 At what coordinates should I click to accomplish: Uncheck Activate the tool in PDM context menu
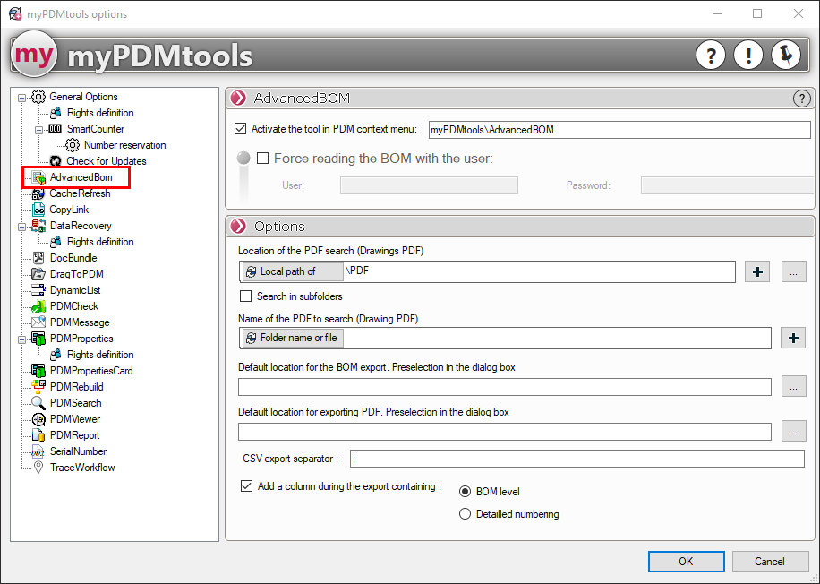[x=240, y=129]
